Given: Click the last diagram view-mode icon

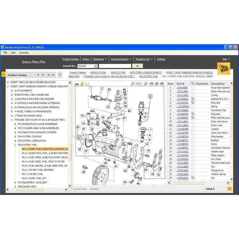Looking at the screenshot, I should pyautogui.click(x=162, y=84).
